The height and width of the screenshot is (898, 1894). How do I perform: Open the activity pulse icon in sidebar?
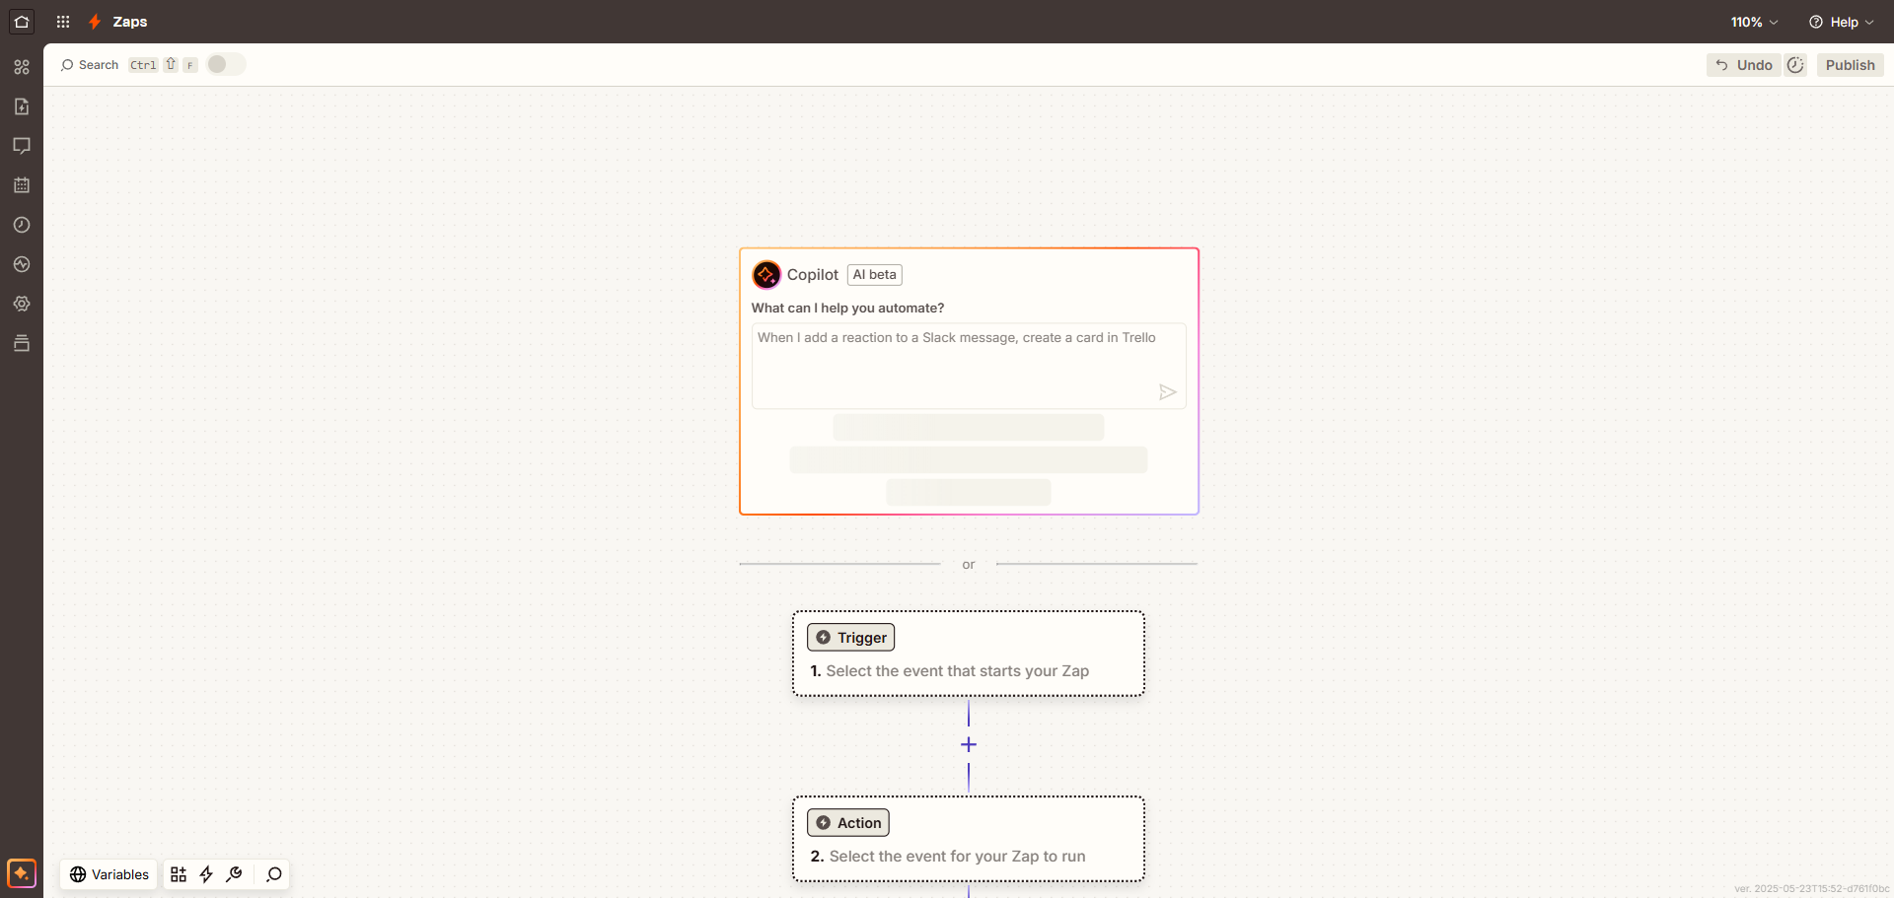click(x=22, y=264)
